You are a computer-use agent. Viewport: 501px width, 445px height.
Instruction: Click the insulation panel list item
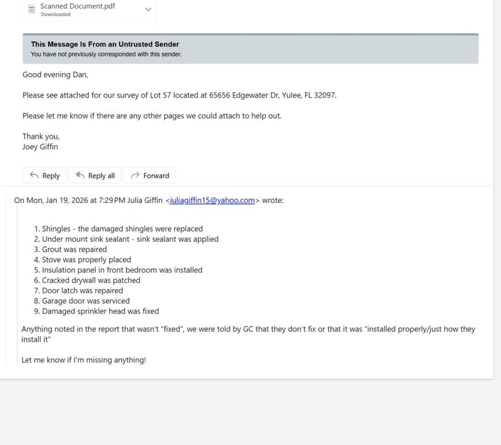[x=122, y=270]
